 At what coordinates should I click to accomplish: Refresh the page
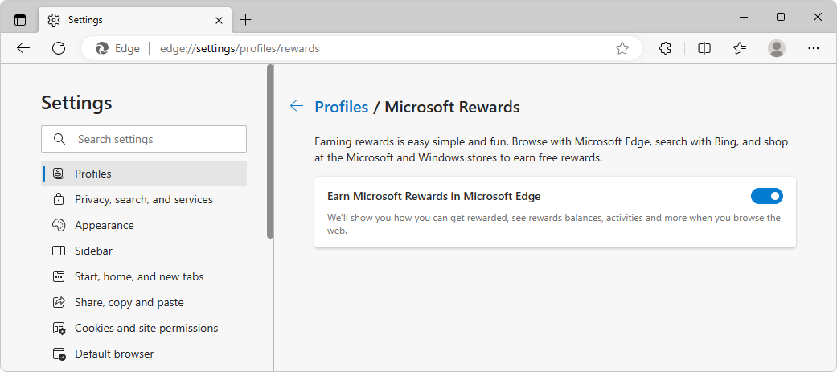(59, 48)
